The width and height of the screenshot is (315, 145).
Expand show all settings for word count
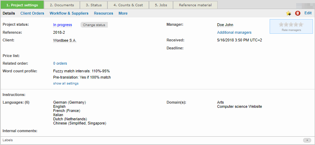coord(66,83)
